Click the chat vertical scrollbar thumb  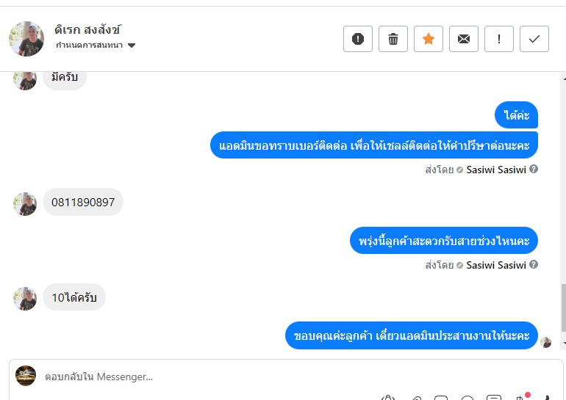tap(563, 308)
